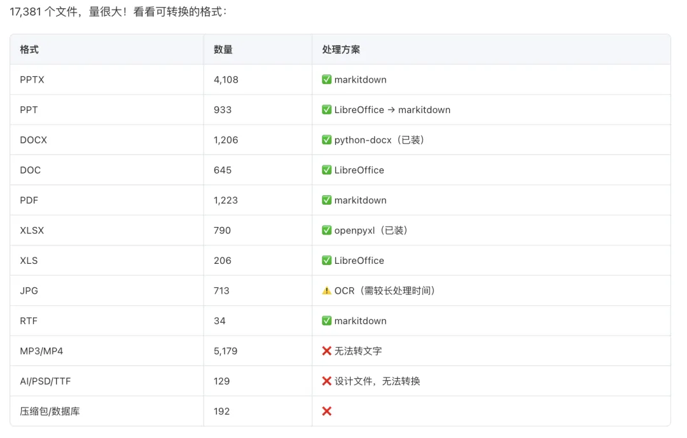
Task: Click markitdown text in the RTF row
Action: coord(361,321)
